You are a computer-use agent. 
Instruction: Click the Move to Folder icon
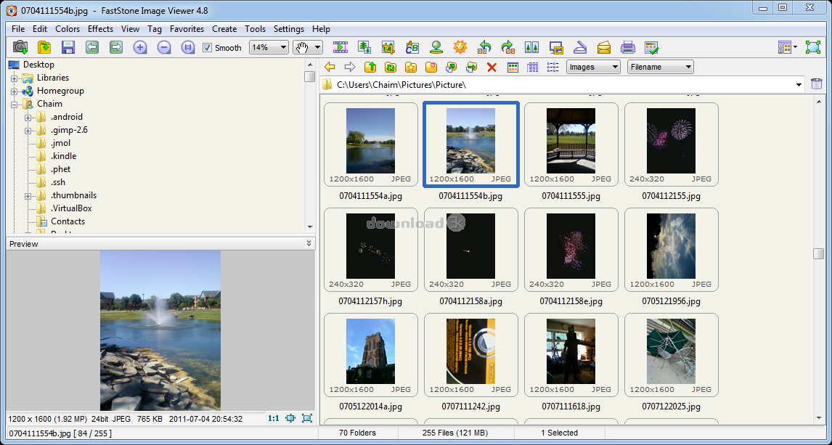click(x=471, y=67)
